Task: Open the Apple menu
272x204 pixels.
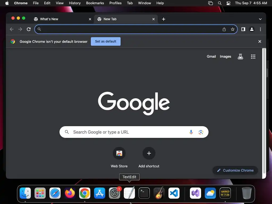Action: point(7,3)
